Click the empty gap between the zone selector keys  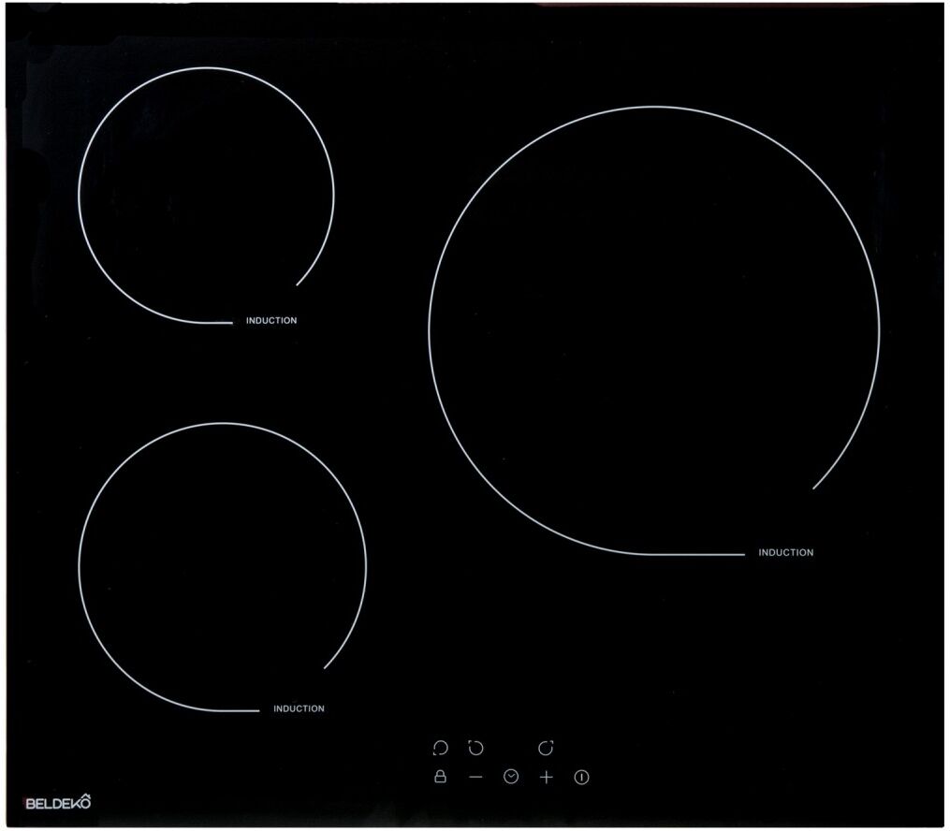click(511, 747)
